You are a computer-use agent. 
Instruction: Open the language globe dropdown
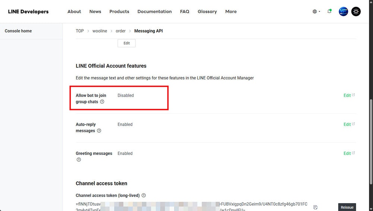316,12
